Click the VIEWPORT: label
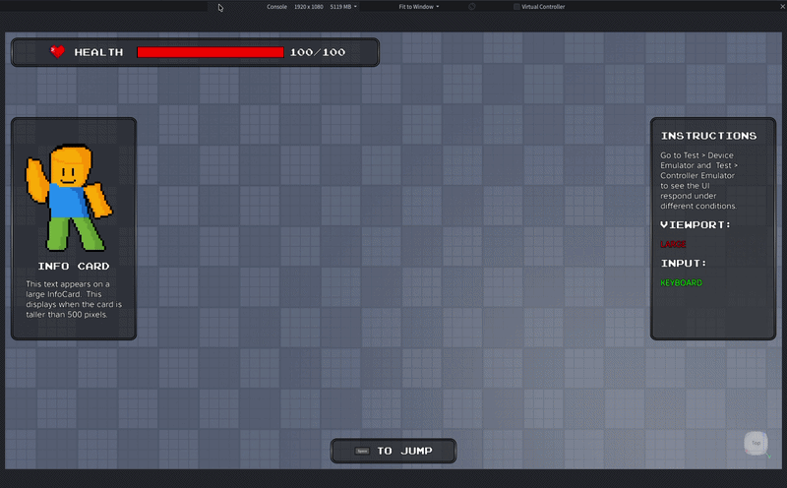The image size is (787, 488). [x=696, y=225]
